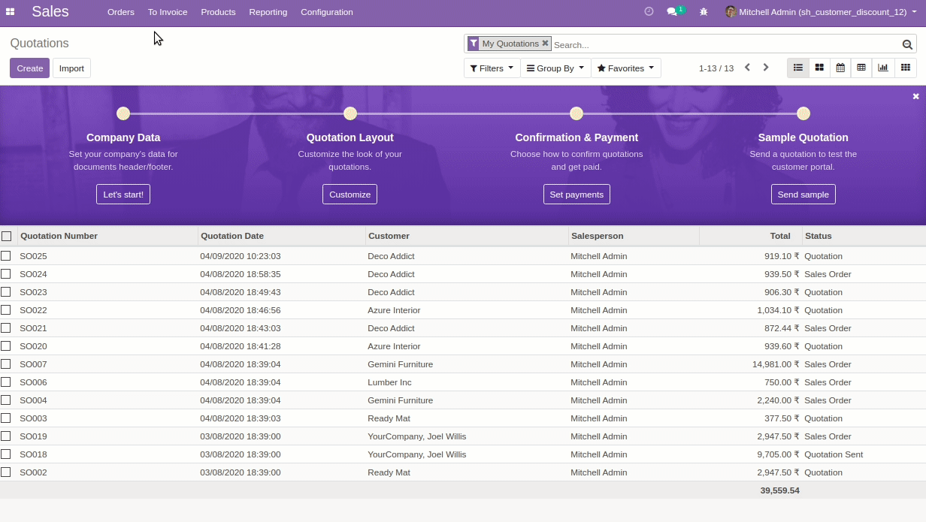
Task: Open quotation SO018 row
Action: (463, 454)
